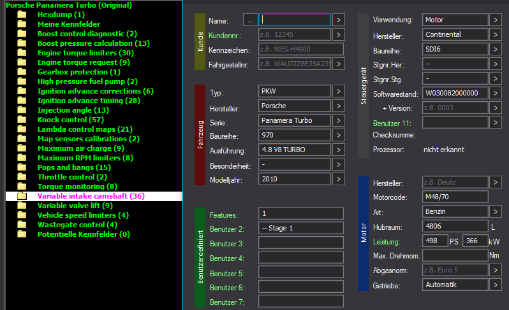
Task: Click the Benutzer 2 Stage 1 field
Action: point(301,228)
